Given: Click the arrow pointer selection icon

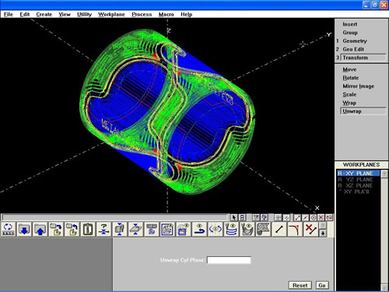Looking at the screenshot, I should [233, 217].
